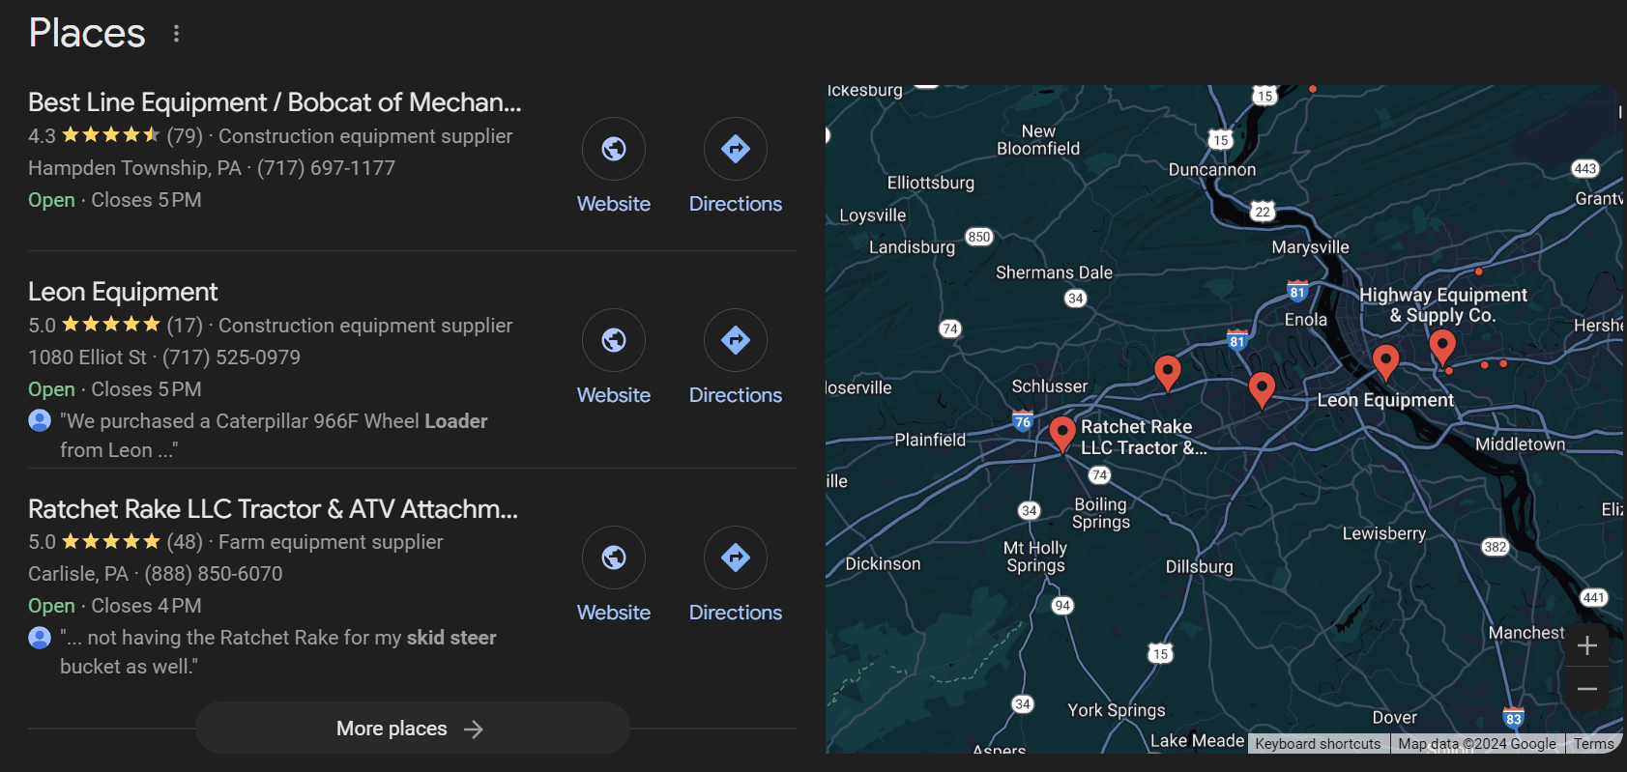
Task: Click the phone number (717) 697-1177
Action: pos(326,168)
